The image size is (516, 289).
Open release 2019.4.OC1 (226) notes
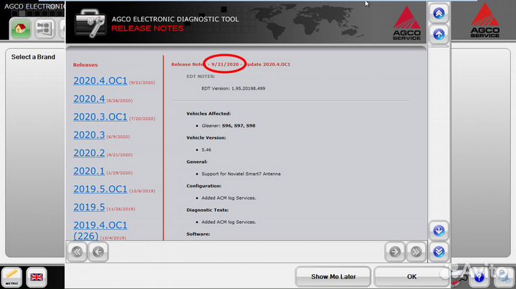(x=100, y=230)
